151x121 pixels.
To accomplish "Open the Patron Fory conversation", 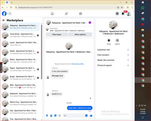I will click(20, 103).
